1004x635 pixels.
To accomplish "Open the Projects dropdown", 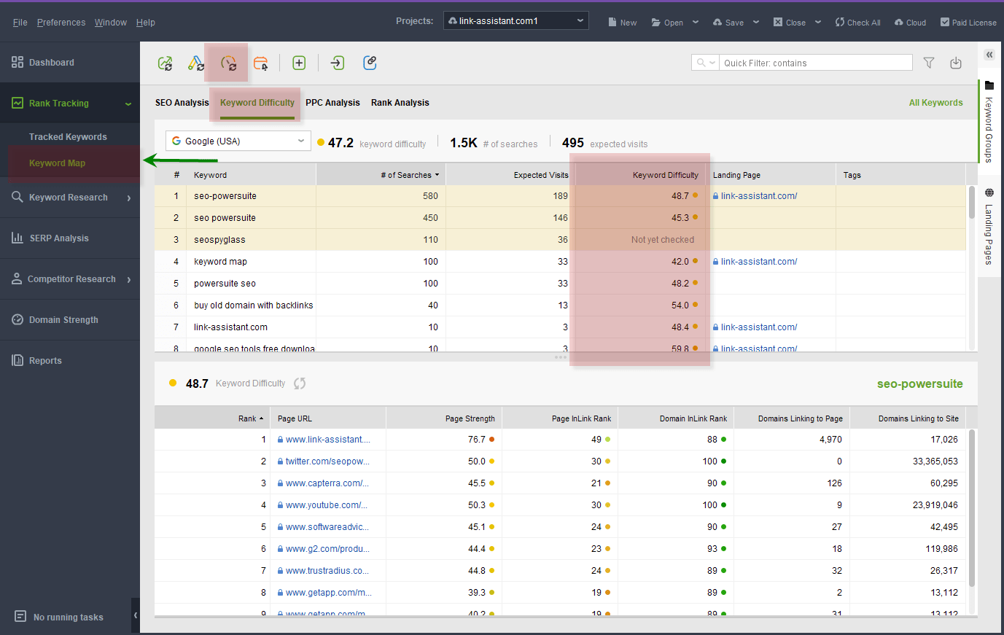I will pyautogui.click(x=516, y=21).
